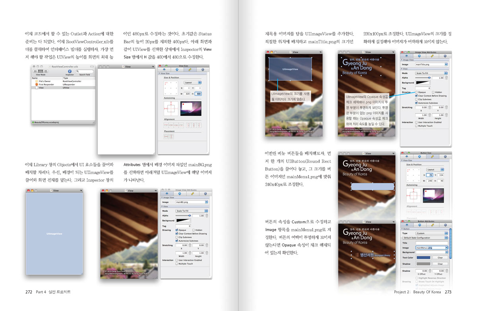Image resolution: width=477 pixels, height=311 pixels.
Task: Open the Identity info tab in View Size inspector
Action: (x=203, y=70)
